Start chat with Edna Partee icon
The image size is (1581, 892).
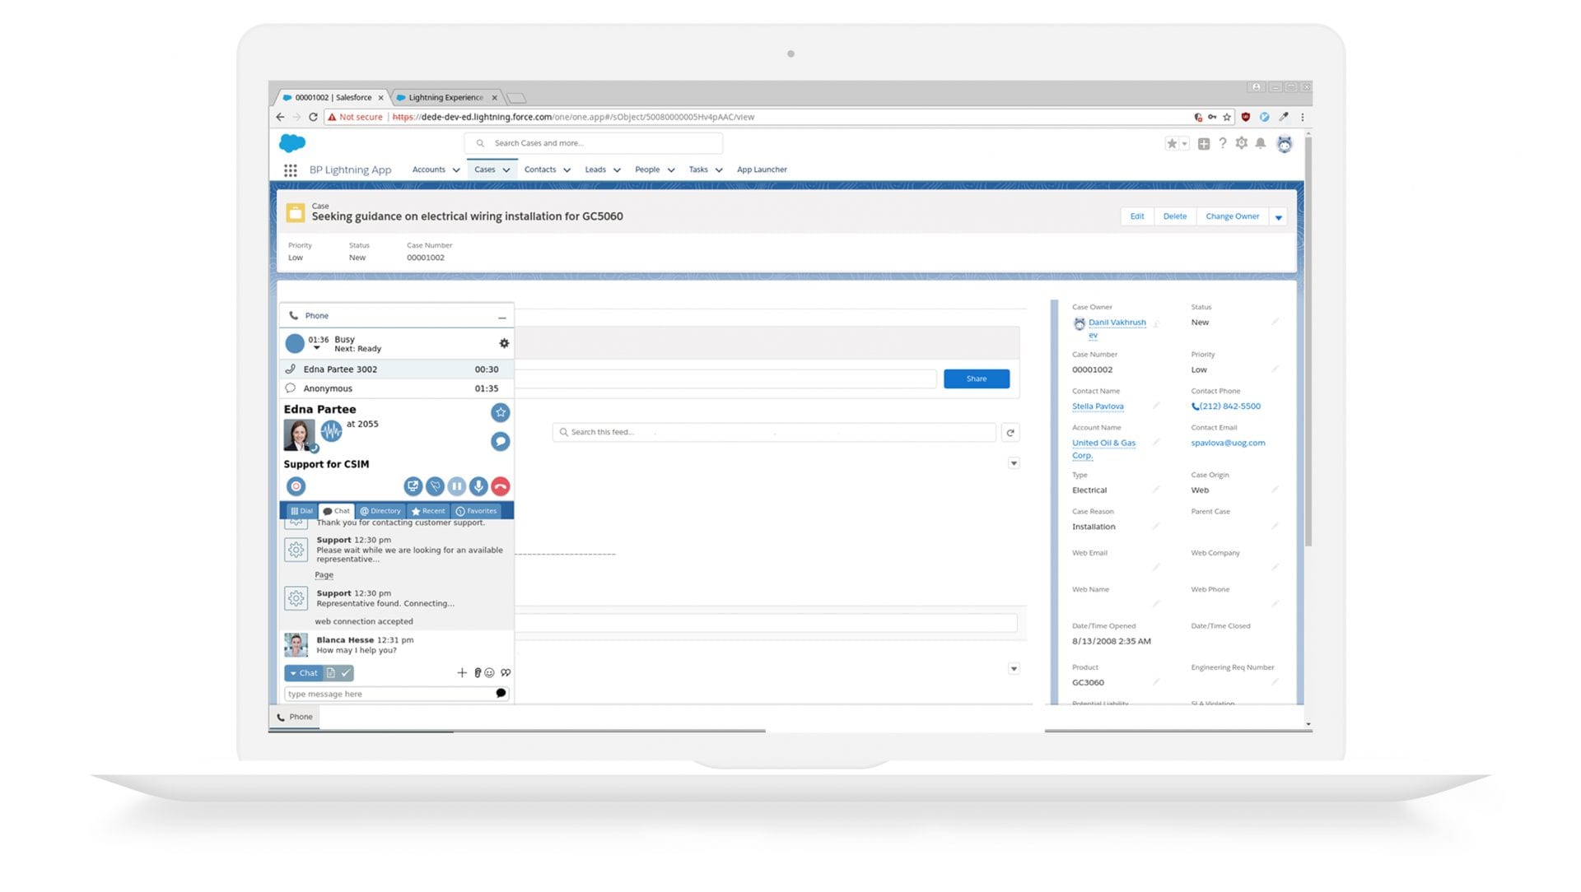point(500,441)
